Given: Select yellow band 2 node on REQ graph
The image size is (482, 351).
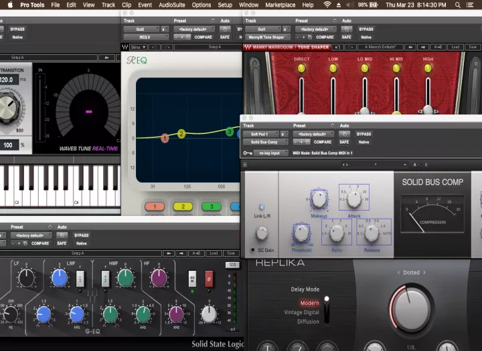Looking at the screenshot, I should pos(181,134).
